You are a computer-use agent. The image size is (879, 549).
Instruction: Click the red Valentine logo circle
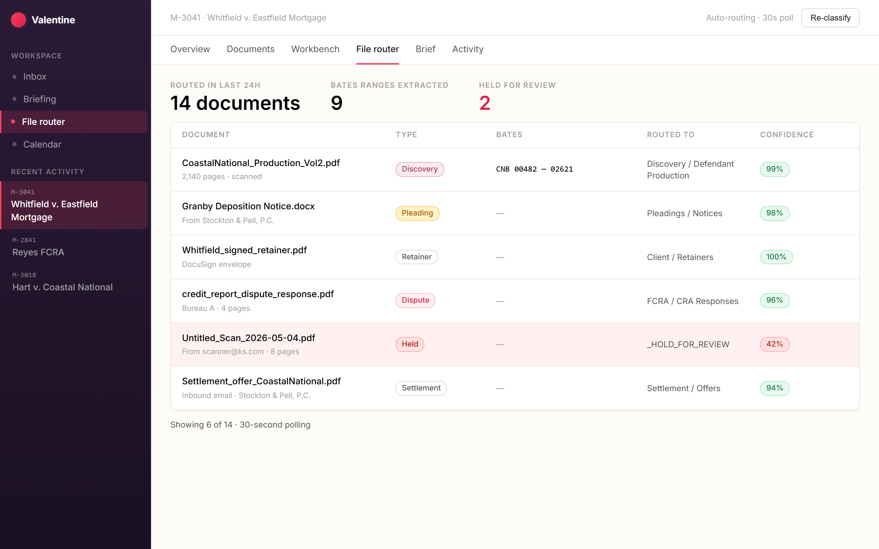click(19, 20)
